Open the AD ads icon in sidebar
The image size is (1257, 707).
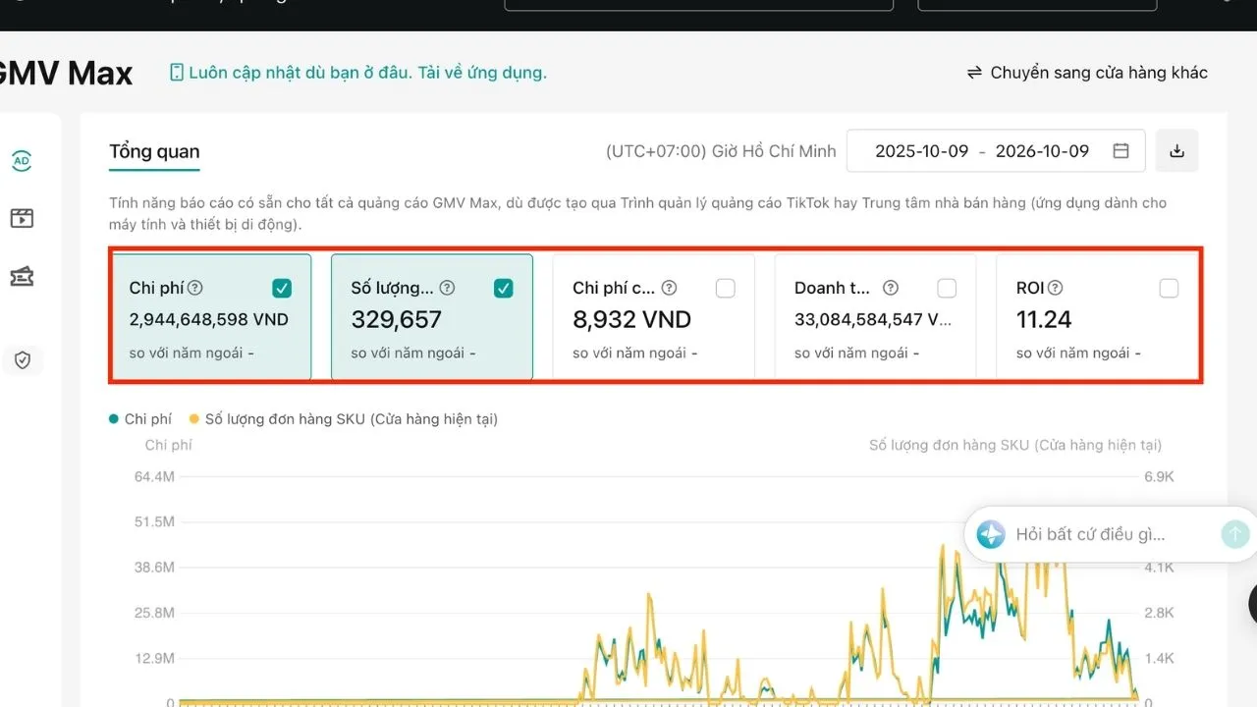22,161
